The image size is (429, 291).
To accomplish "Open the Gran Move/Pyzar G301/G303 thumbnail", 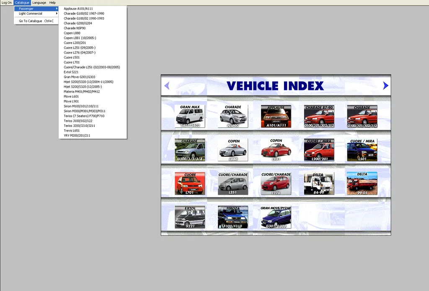I will click(276, 217).
